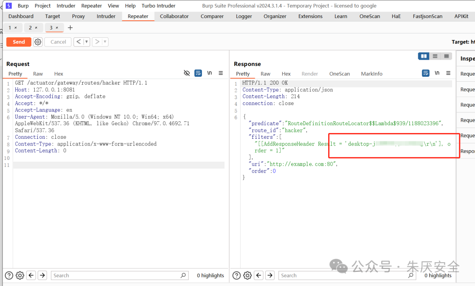Open Request panel hamburger menu
The height and width of the screenshot is (286, 475).
click(x=221, y=73)
